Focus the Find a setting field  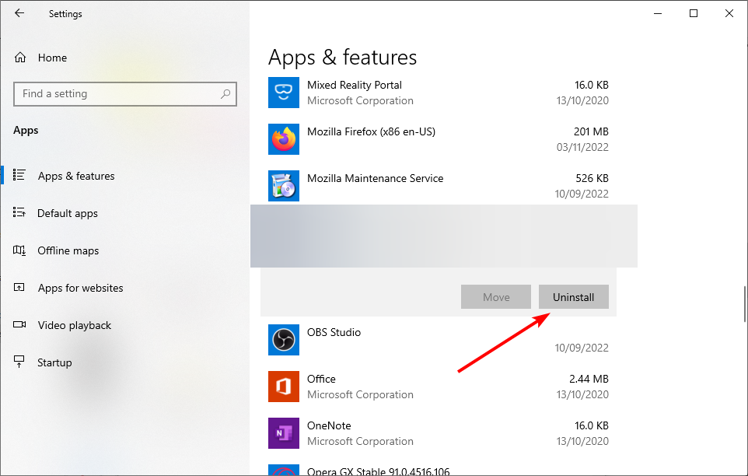tap(125, 94)
